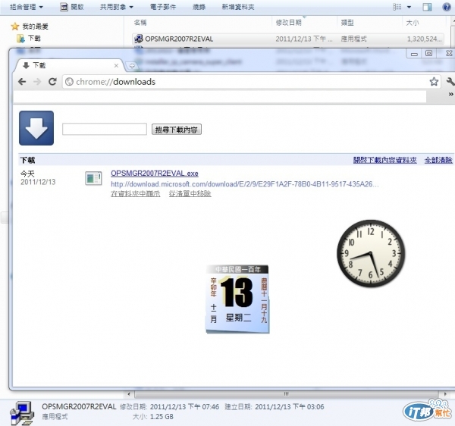Click 燒錄 in Explorer toolbar
This screenshot has width=455, height=426.
[199, 7]
